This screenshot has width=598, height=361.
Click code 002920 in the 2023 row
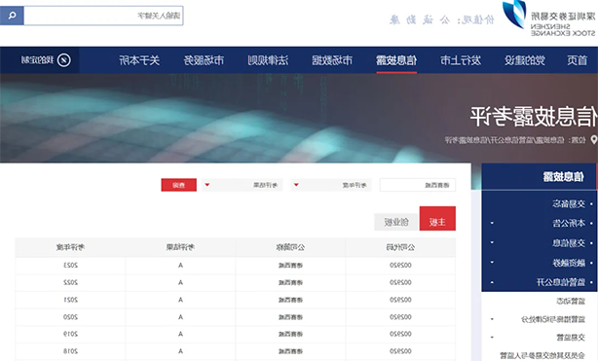click(400, 266)
